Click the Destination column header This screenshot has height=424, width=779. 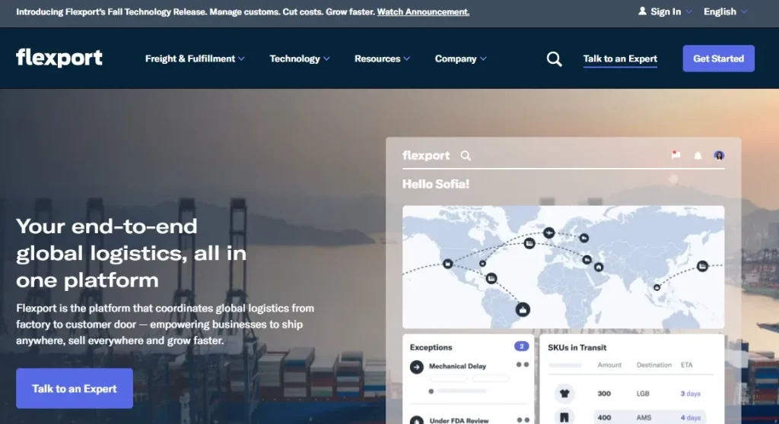click(653, 365)
